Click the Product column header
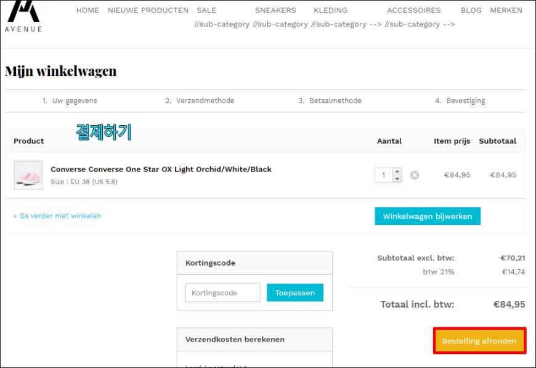The height and width of the screenshot is (368, 536). (29, 141)
